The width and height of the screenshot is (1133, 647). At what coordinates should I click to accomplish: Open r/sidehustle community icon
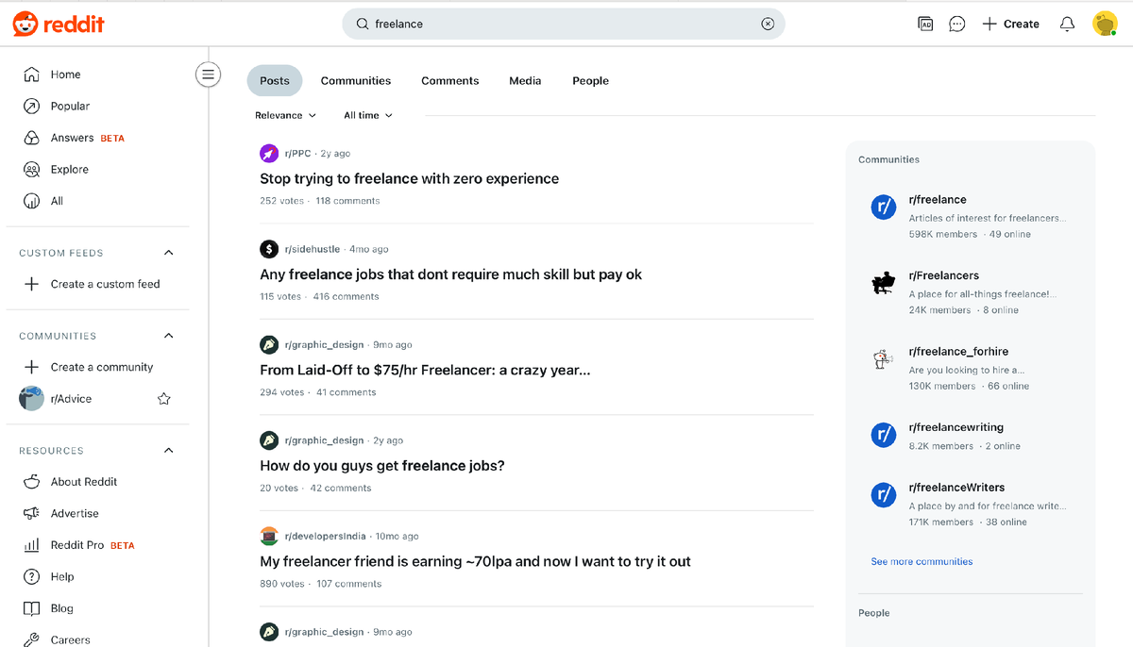click(x=269, y=249)
